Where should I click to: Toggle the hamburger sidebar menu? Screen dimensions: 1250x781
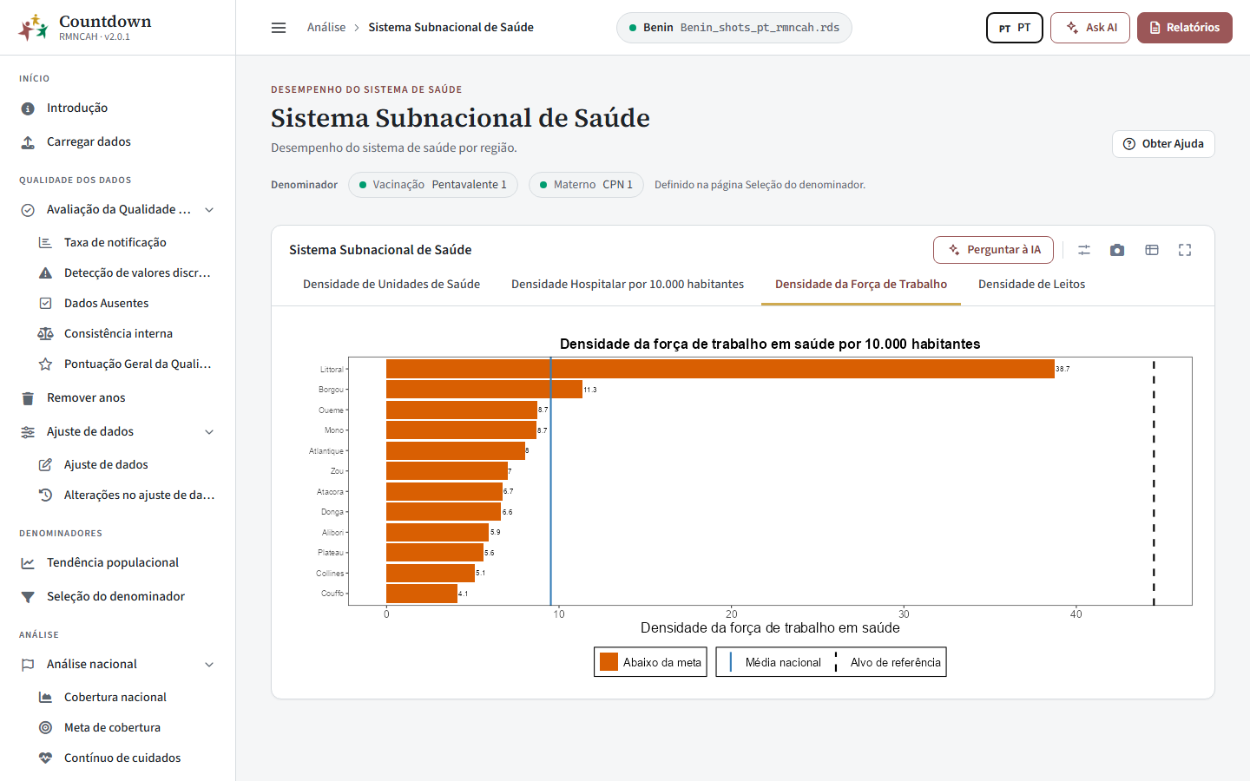[x=279, y=28]
